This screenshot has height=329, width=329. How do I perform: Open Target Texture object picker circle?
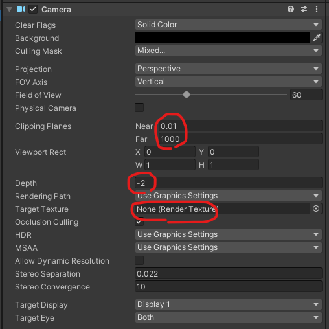pyautogui.click(x=316, y=209)
